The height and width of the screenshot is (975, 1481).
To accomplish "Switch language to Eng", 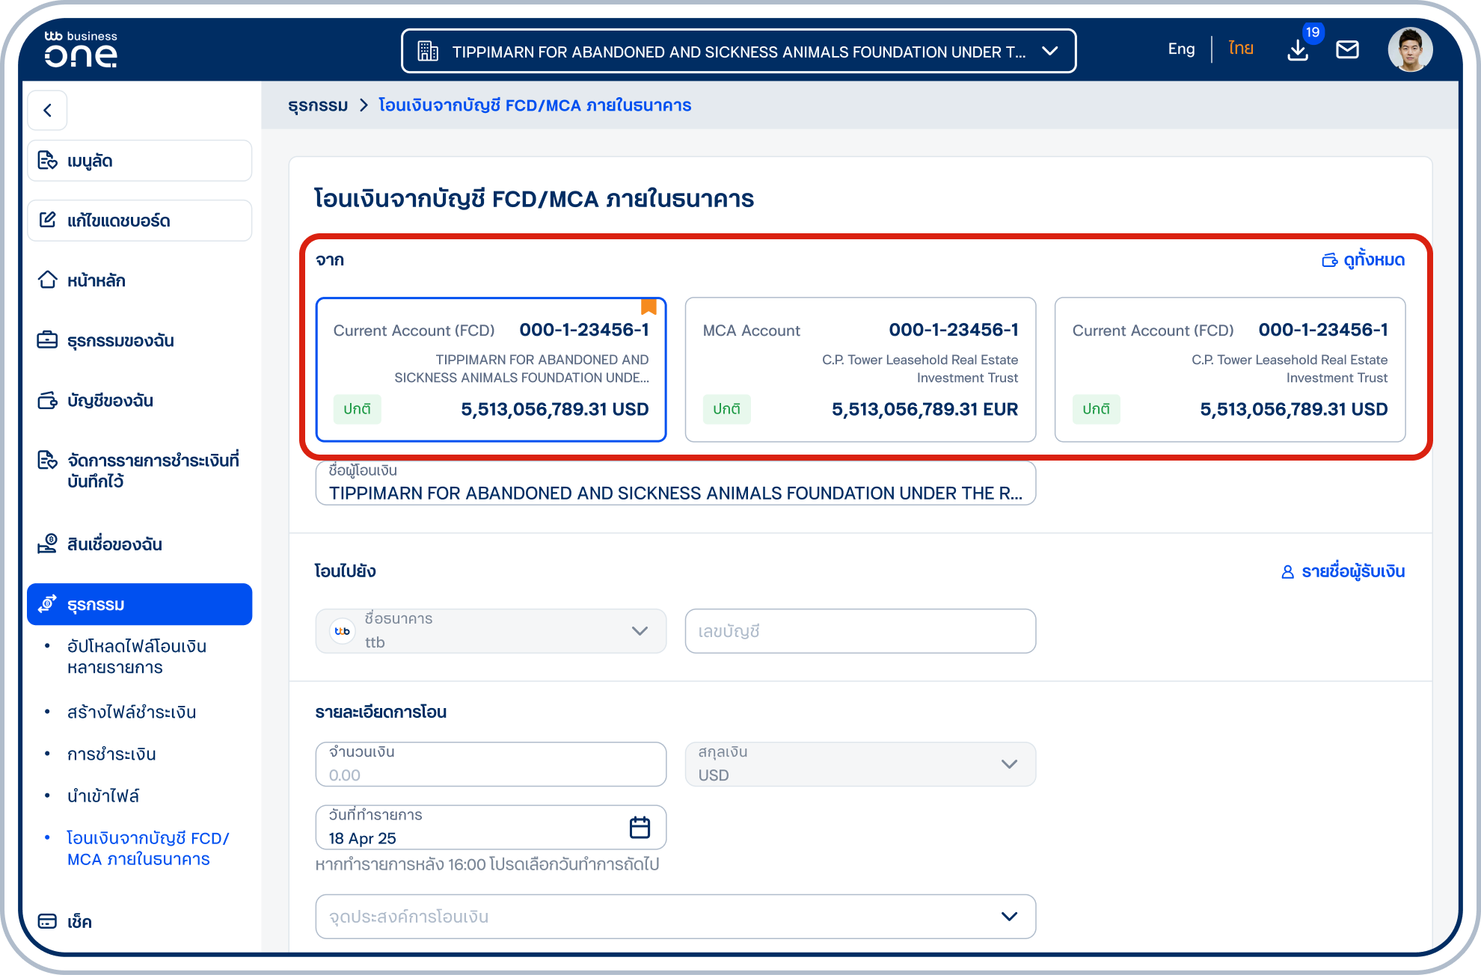I will tap(1181, 49).
